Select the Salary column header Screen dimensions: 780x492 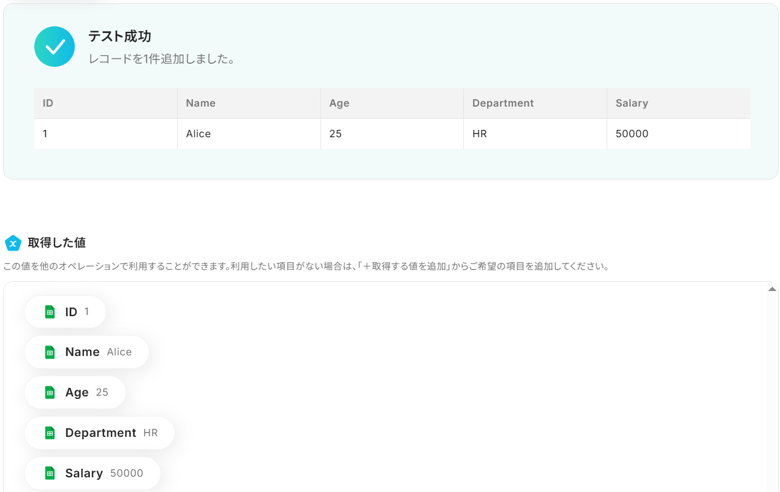tap(631, 103)
